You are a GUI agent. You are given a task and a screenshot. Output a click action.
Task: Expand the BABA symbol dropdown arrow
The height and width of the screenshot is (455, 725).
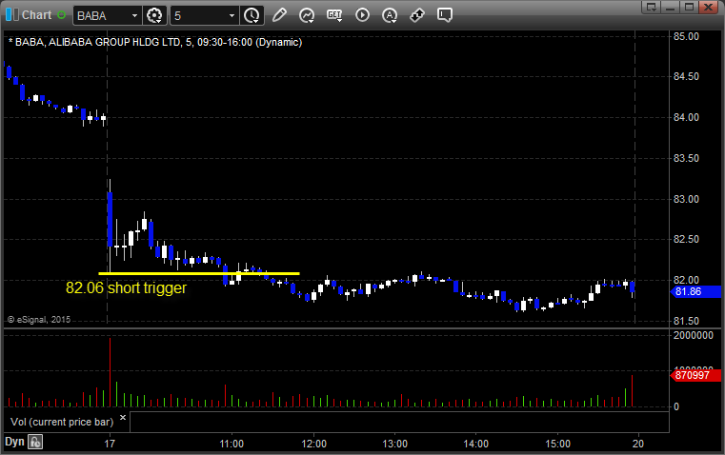[132, 15]
